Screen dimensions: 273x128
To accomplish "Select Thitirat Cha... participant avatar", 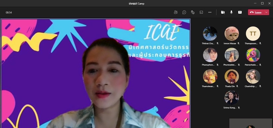I will 210,34.
